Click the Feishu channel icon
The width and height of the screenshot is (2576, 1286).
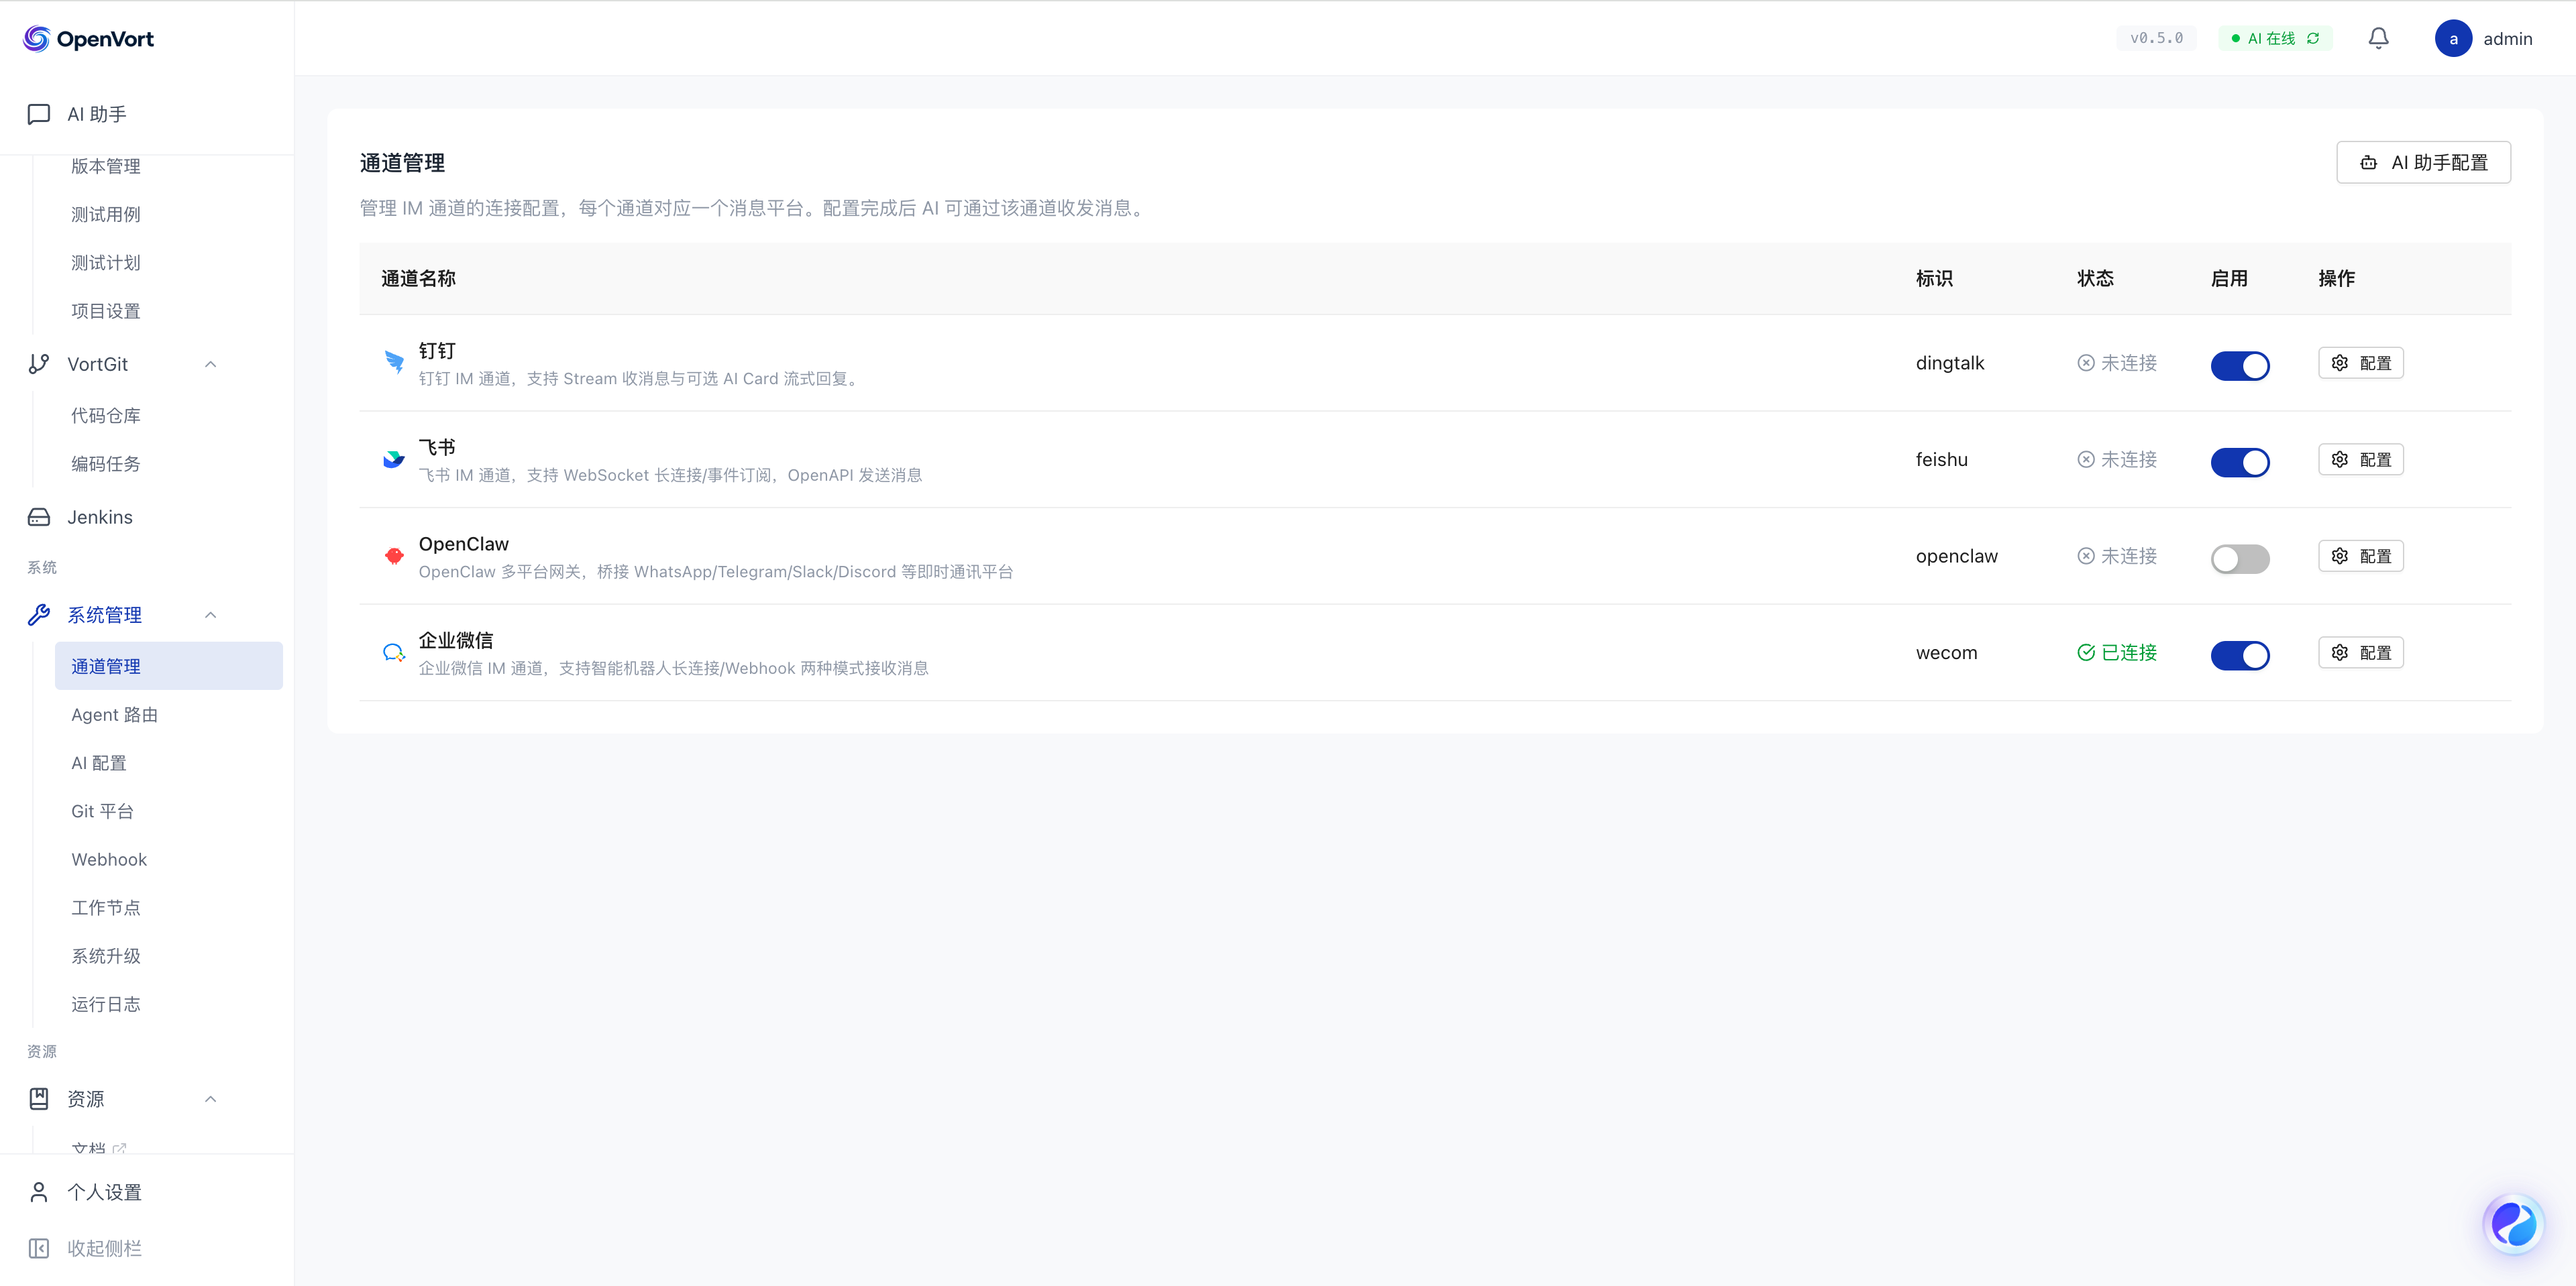(x=394, y=459)
